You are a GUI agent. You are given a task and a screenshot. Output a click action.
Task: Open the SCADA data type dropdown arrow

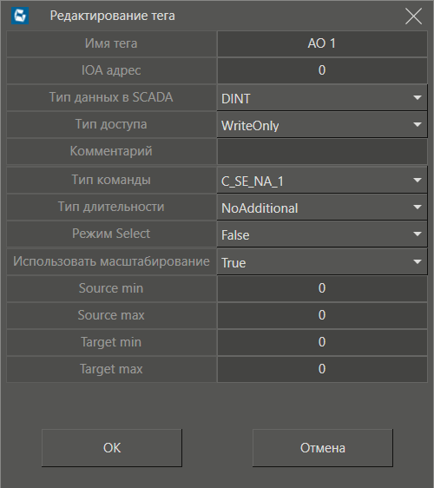tap(418, 98)
